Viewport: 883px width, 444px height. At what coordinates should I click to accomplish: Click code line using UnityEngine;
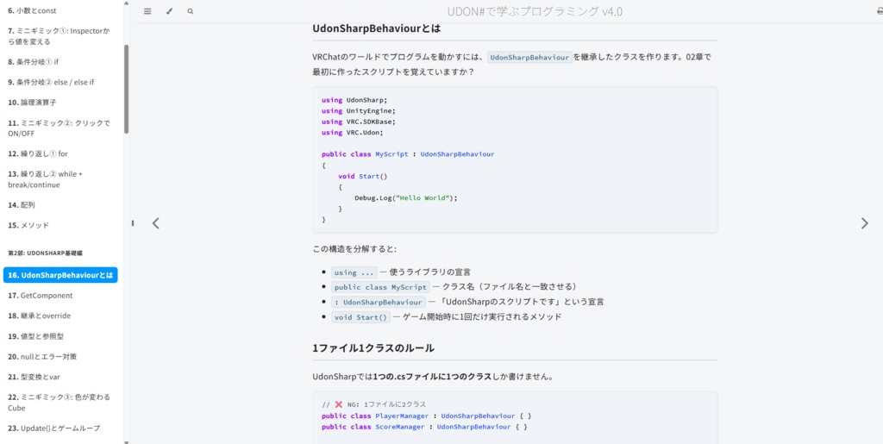coord(358,111)
